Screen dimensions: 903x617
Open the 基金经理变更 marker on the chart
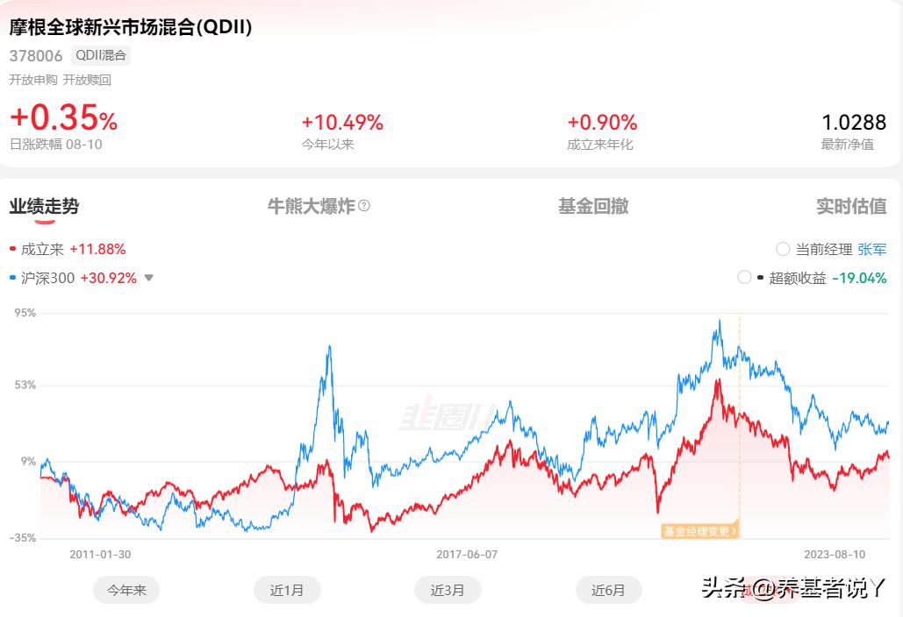(x=699, y=529)
